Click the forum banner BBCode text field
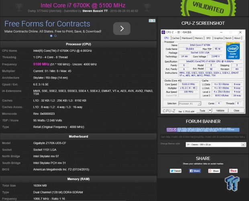Screen dimensions: 249x201 [x=203, y=137]
